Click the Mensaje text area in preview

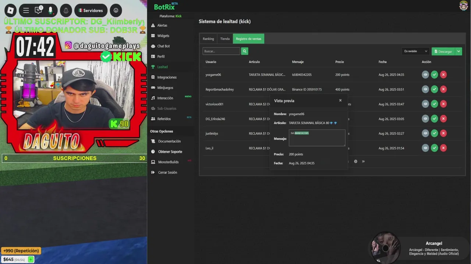317,138
